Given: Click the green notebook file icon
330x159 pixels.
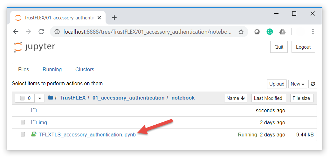Looking at the screenshot, I should (x=34, y=134).
